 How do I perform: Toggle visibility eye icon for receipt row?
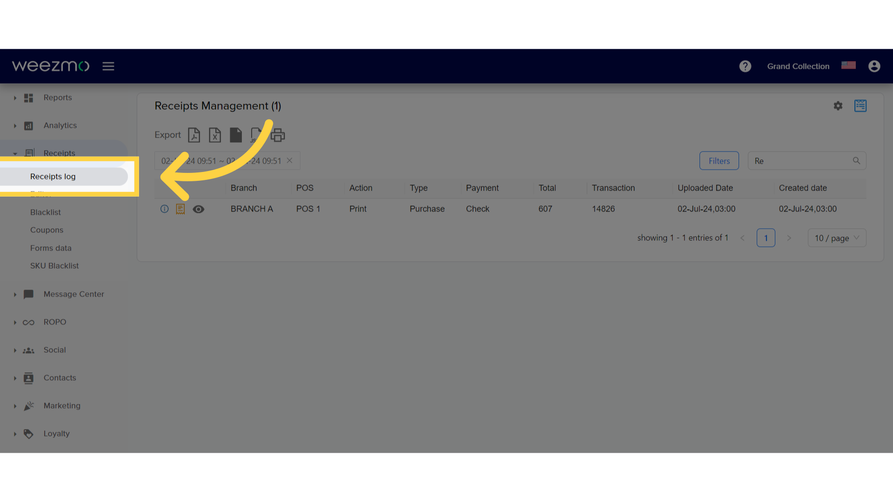point(198,208)
